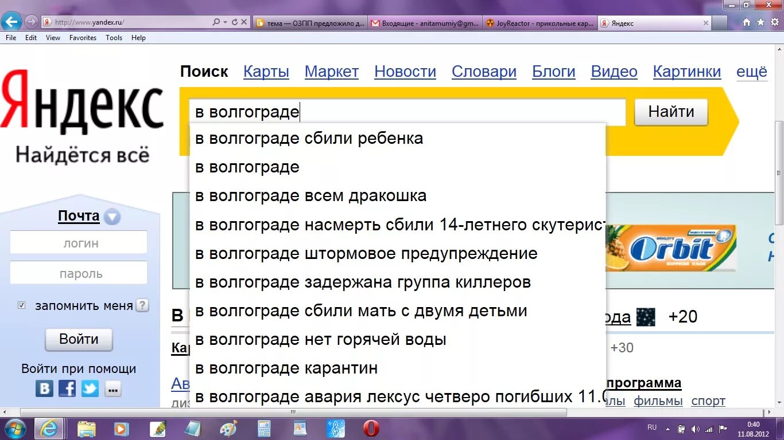Screen dimensions: 784x440
Task: Click the Почта link
Action: pos(79,216)
